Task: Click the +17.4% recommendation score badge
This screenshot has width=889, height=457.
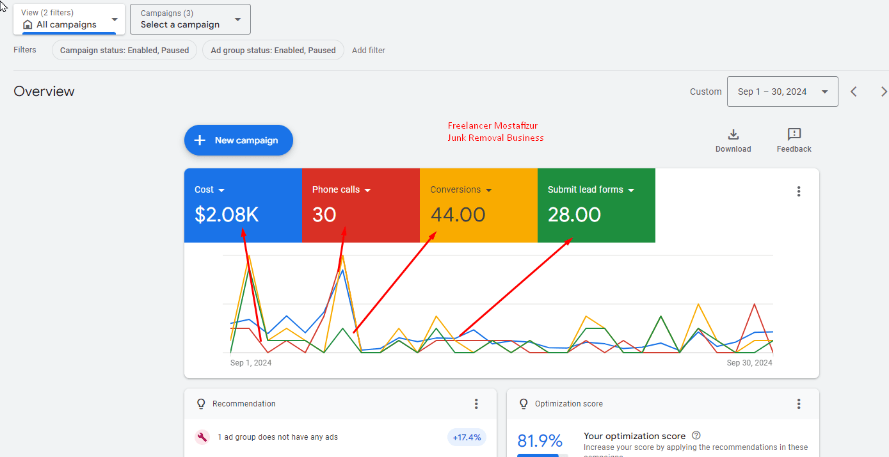Action: 467,438
